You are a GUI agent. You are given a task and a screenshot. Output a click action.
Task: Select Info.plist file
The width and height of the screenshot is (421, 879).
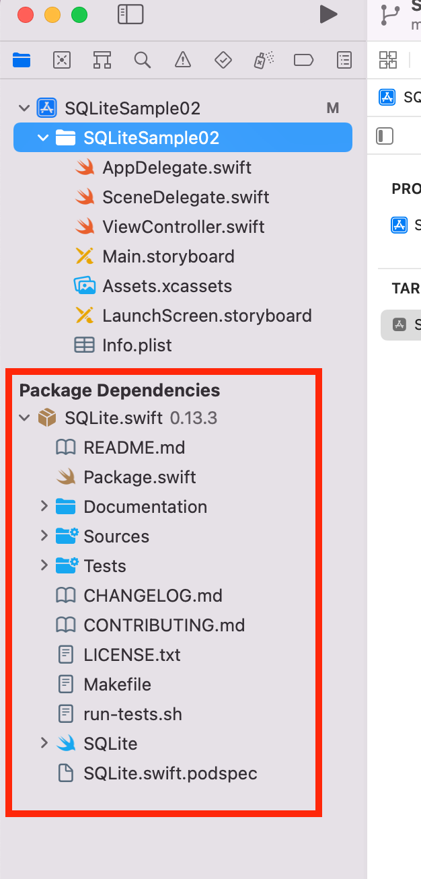point(137,345)
